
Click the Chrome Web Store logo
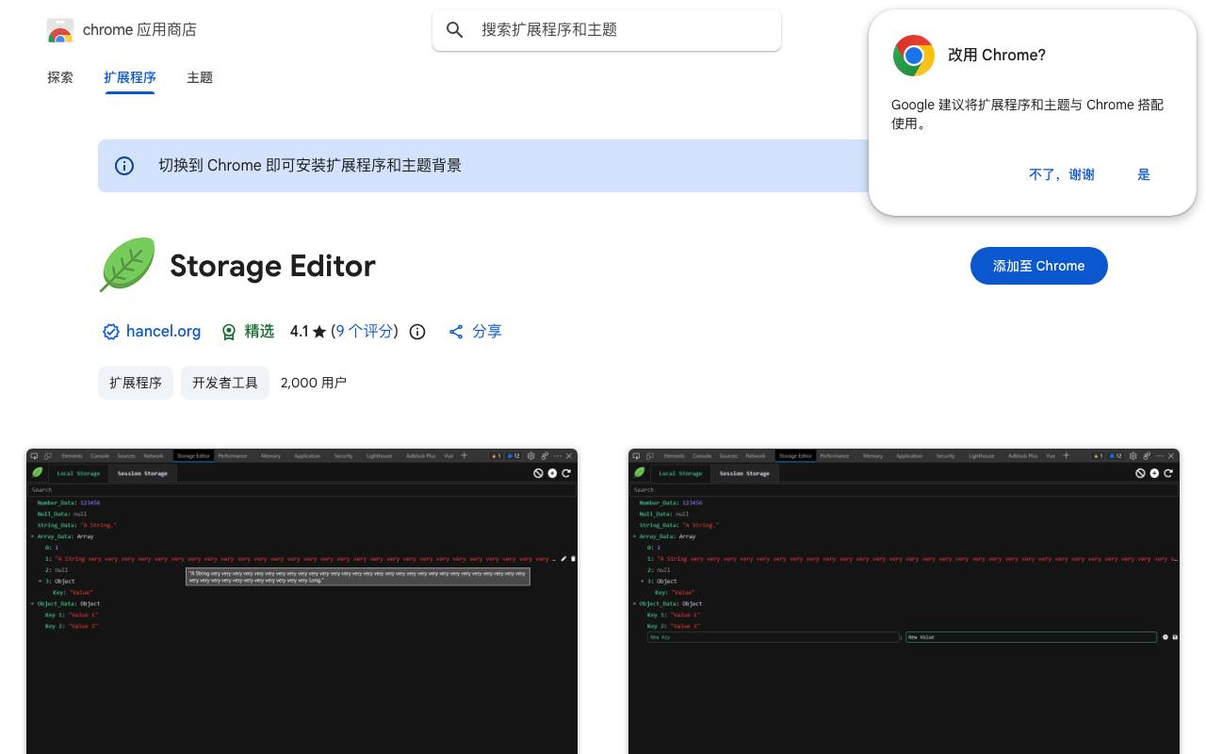(x=60, y=30)
